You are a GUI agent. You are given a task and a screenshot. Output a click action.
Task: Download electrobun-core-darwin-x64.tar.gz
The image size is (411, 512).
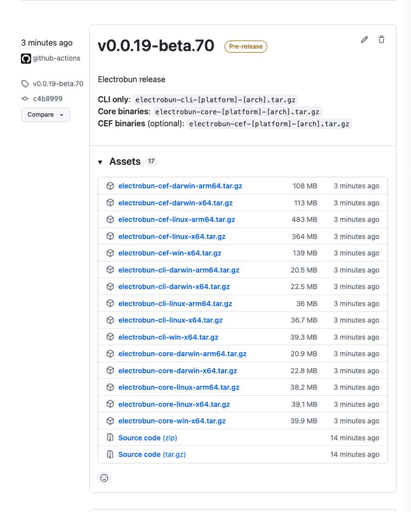point(178,371)
